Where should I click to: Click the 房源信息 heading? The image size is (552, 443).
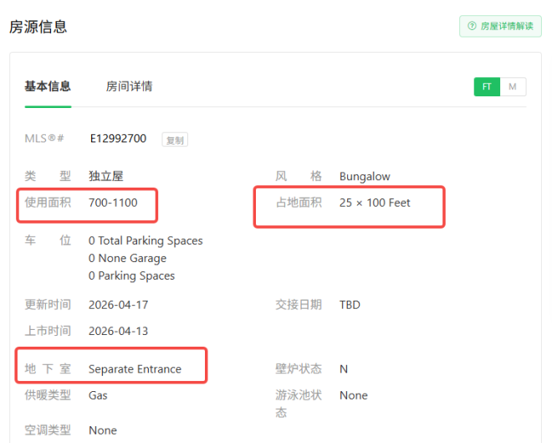[38, 27]
